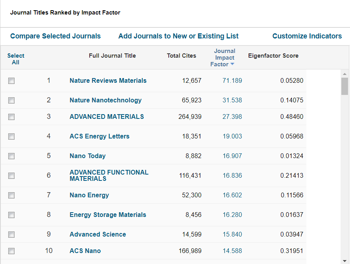Tick the ACS Nano checkbox
The width and height of the screenshot is (350, 264).
pos(11,251)
